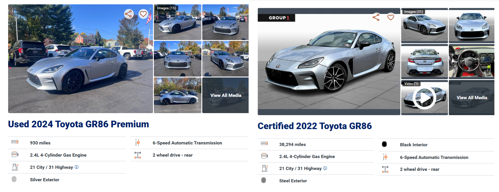The image size is (499, 192).
Task: Share the Certified 2022 GR86 listing
Action: 376,17
